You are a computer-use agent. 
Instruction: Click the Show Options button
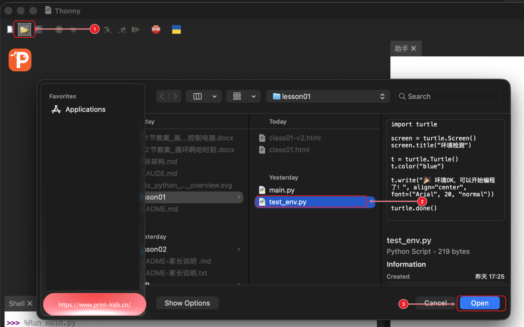[x=187, y=303]
